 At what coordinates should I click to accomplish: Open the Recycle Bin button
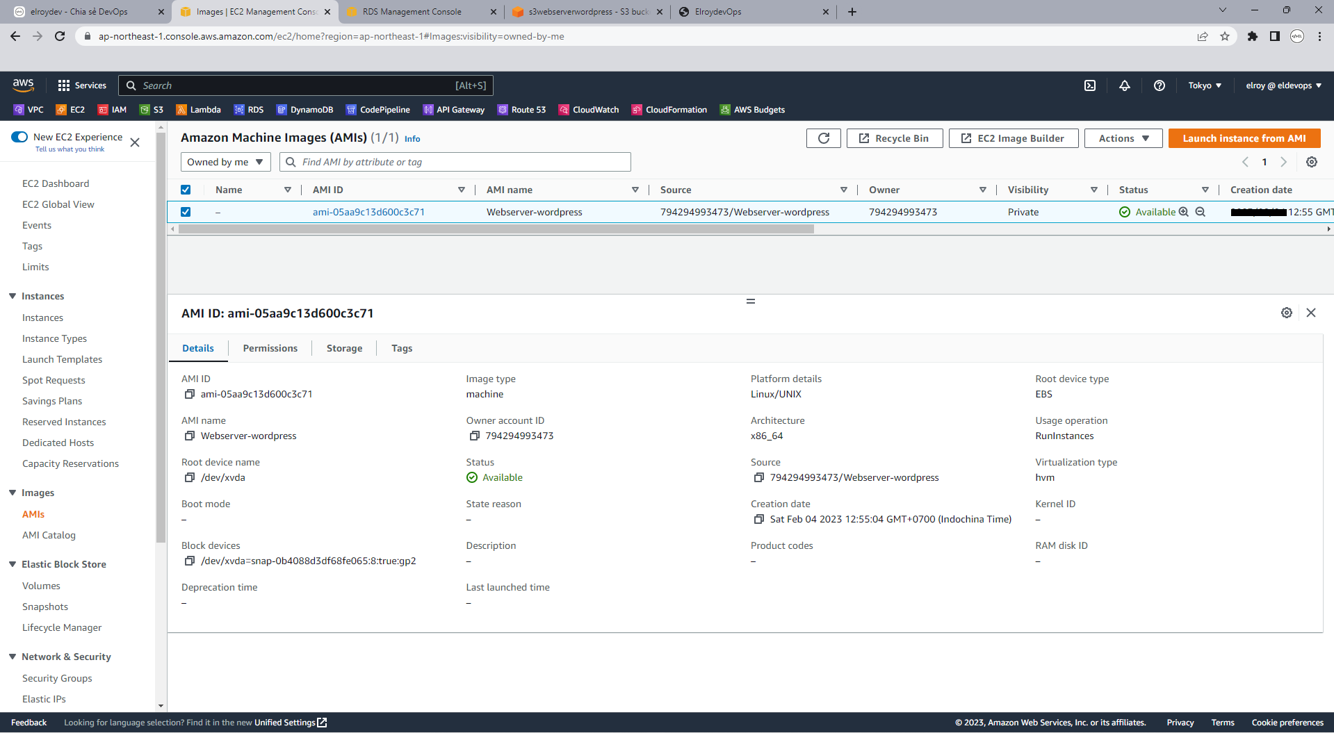tap(895, 138)
